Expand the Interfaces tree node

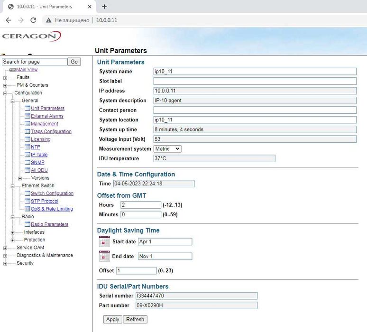pyautogui.click(x=13, y=232)
